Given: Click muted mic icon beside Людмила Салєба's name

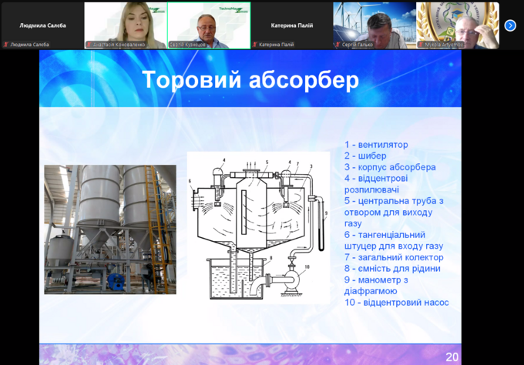Looking at the screenshot, I should tap(5, 45).
